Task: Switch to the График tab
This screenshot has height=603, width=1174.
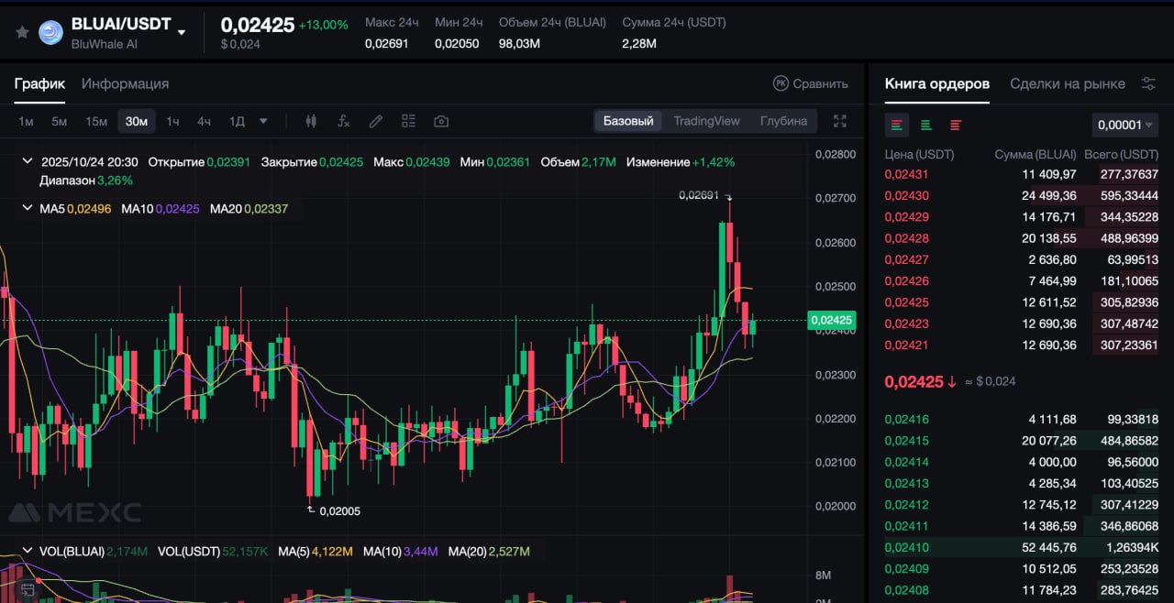Action: click(x=39, y=83)
